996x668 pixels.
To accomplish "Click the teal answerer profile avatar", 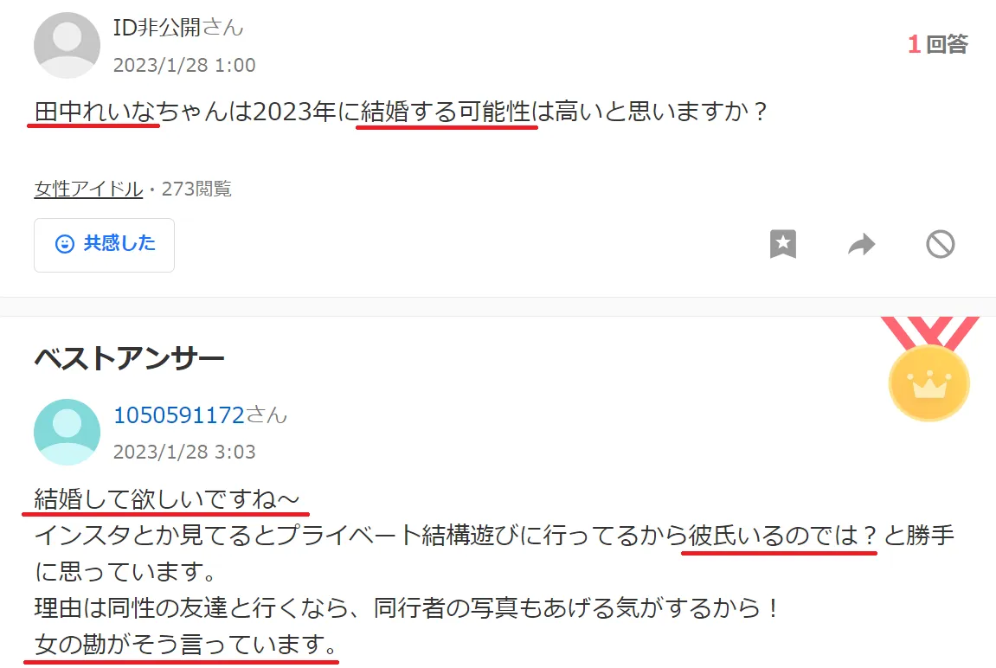I will [x=67, y=432].
